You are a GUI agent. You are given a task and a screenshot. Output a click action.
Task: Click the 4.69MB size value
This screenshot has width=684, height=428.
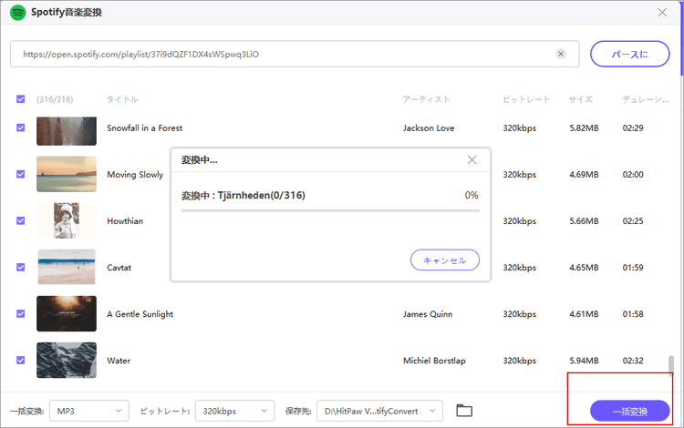[x=584, y=175]
